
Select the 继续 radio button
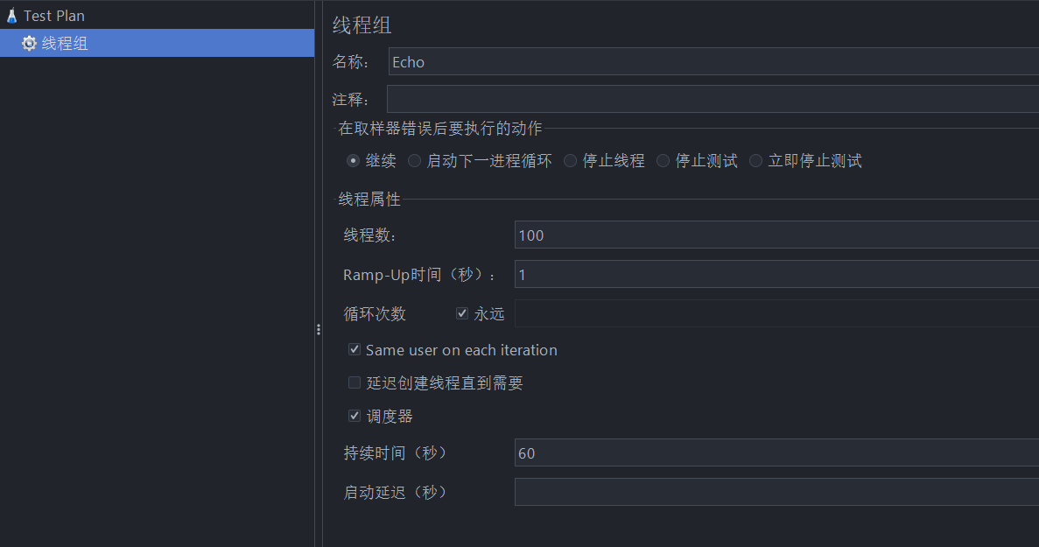tap(353, 161)
